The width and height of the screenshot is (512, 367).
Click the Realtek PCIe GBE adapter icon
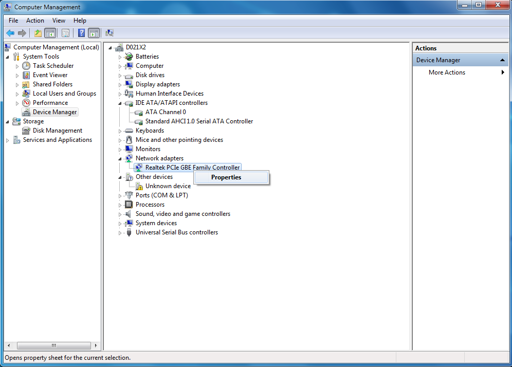point(139,168)
